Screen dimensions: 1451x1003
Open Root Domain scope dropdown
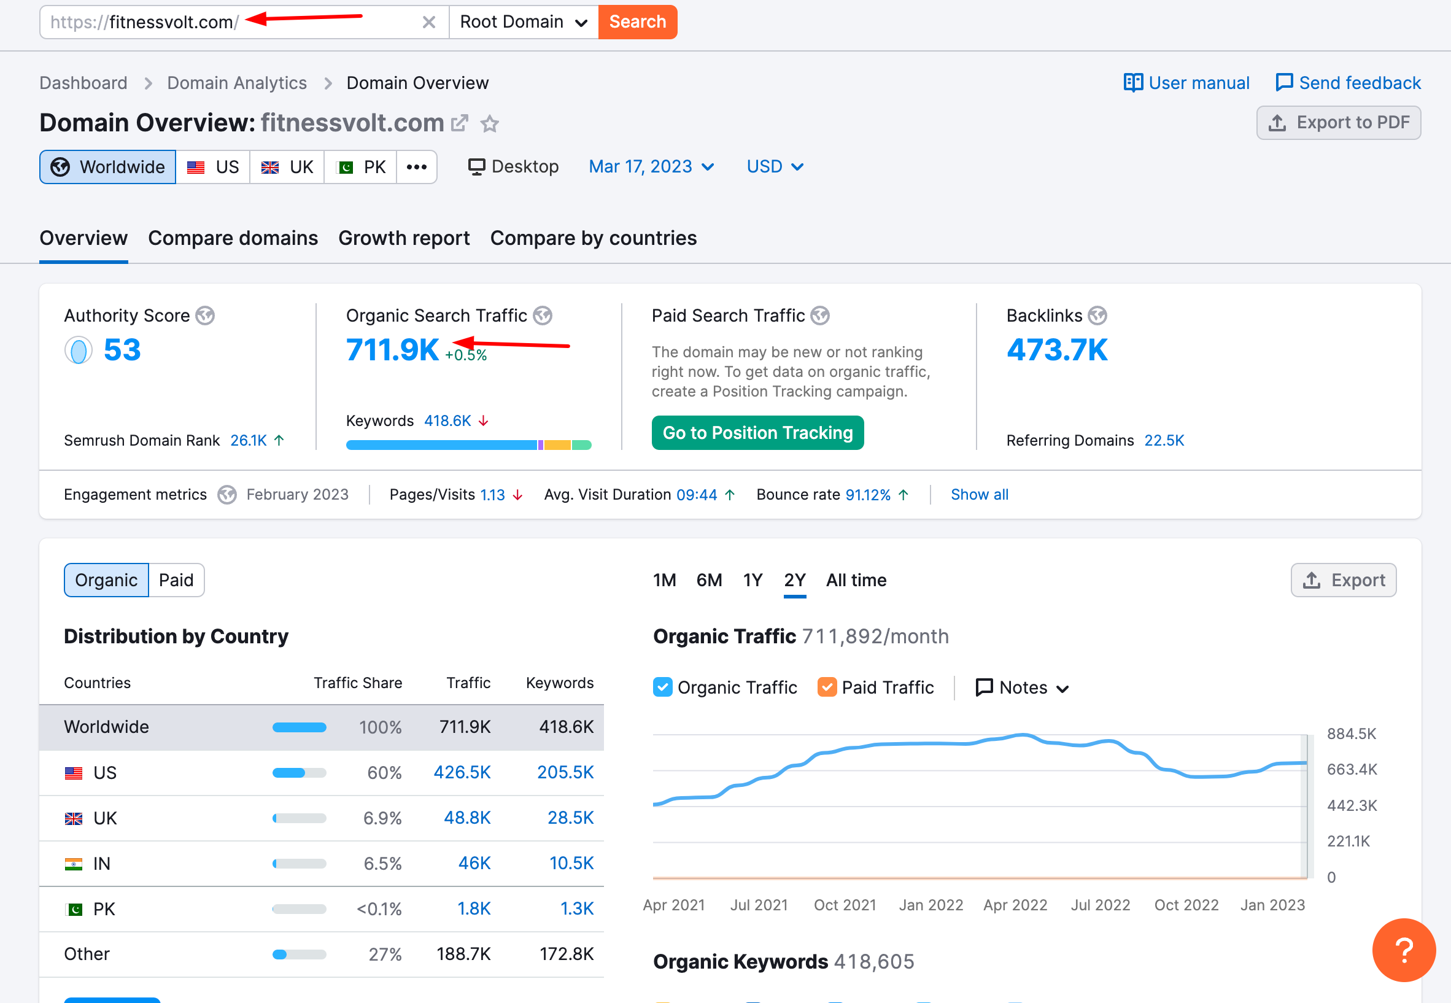pyautogui.click(x=524, y=23)
